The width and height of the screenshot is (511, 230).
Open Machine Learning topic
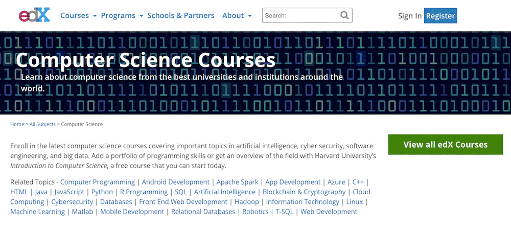37,212
